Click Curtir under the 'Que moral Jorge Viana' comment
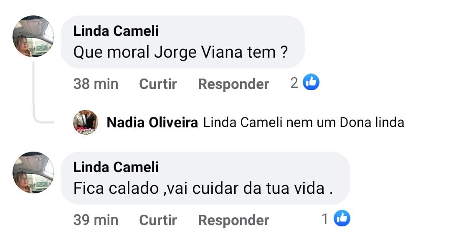 point(158,84)
